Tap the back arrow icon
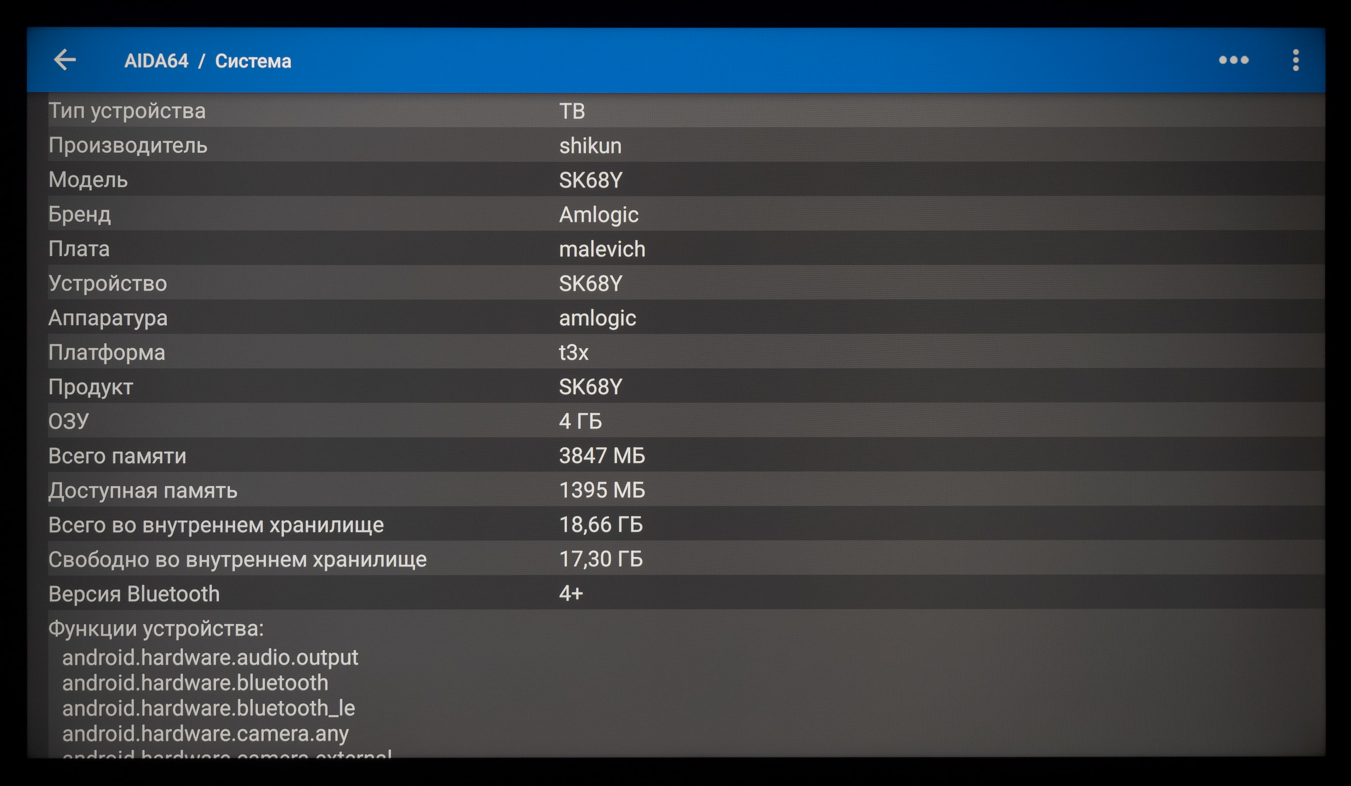 [x=65, y=60]
